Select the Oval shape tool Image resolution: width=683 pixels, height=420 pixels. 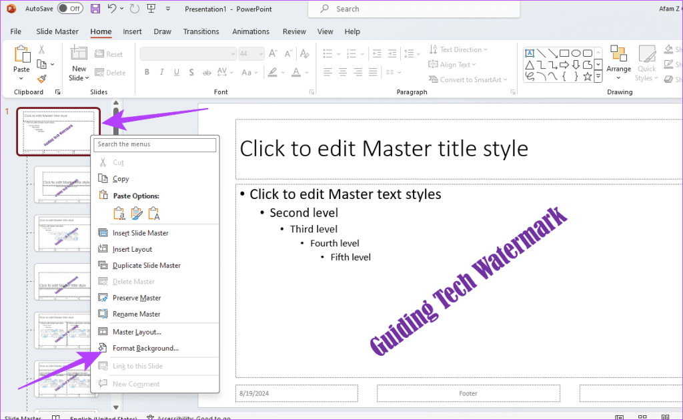tap(577, 53)
